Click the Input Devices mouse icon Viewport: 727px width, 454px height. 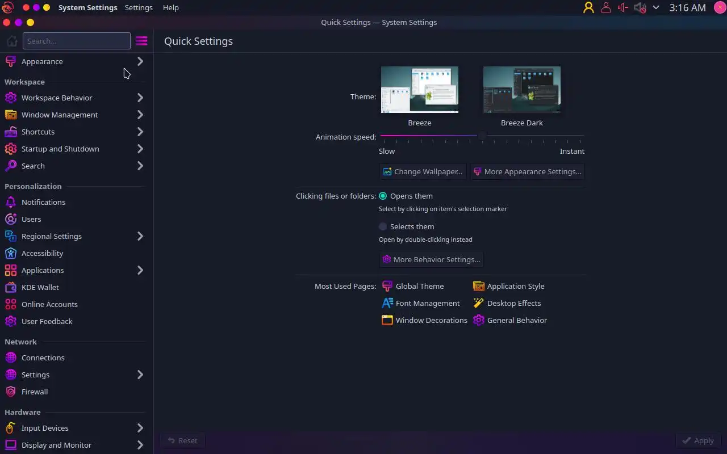[10, 428]
